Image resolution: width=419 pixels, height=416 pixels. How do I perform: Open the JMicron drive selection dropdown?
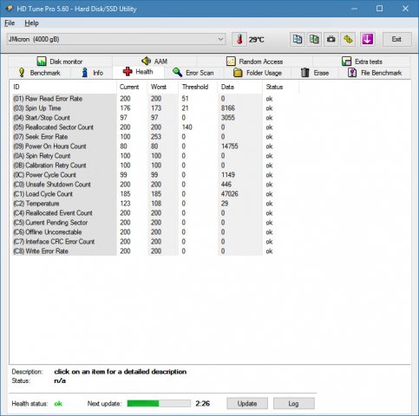116,39
